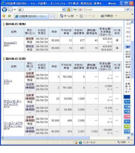Click the フィード feeds toolbar button
This screenshot has height=153, width=135.
tap(87, 16)
